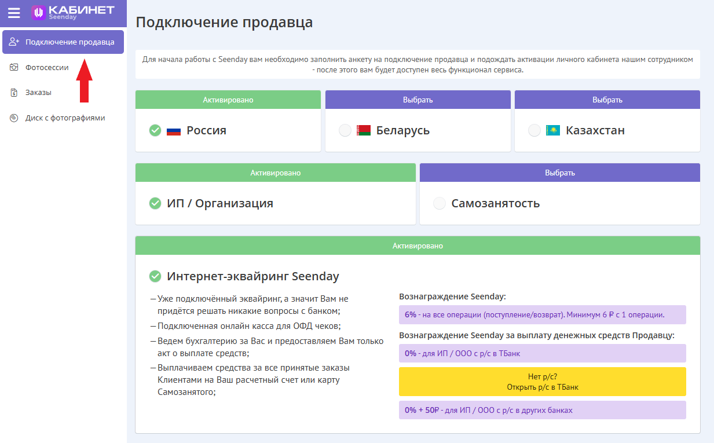The width and height of the screenshot is (714, 443).
Task: Click the checkmark next to ИП / Организация
Action: click(x=155, y=204)
